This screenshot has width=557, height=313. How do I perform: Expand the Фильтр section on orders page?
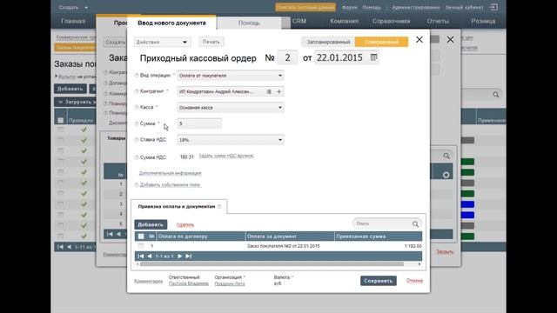[x=67, y=77]
